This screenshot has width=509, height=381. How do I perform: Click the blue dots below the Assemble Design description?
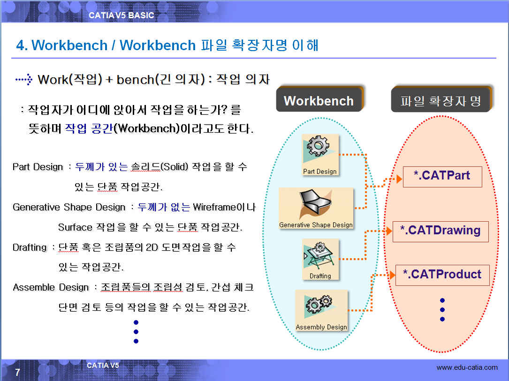(x=136, y=332)
